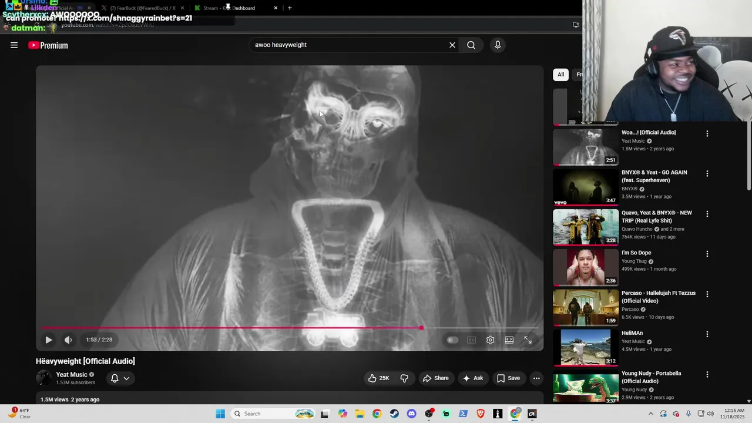Open Brave browser from the taskbar
Viewport: 752px width, 423px height.
[x=481, y=414]
